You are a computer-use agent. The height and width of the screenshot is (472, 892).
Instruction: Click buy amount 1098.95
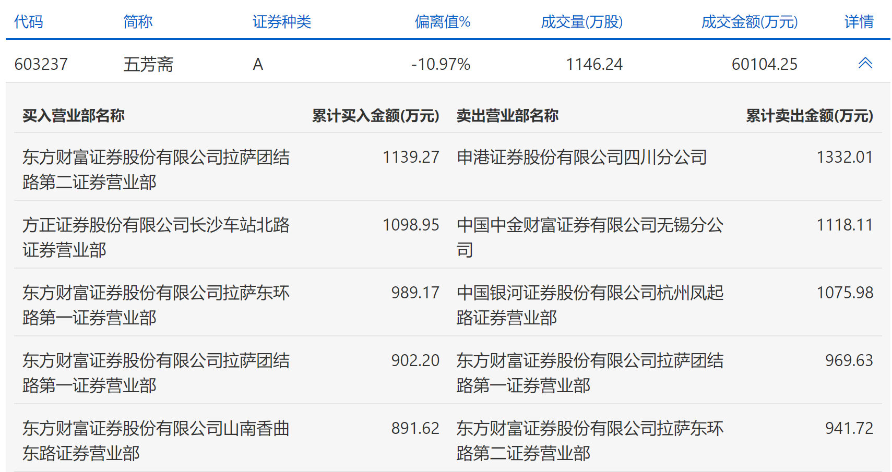point(411,225)
